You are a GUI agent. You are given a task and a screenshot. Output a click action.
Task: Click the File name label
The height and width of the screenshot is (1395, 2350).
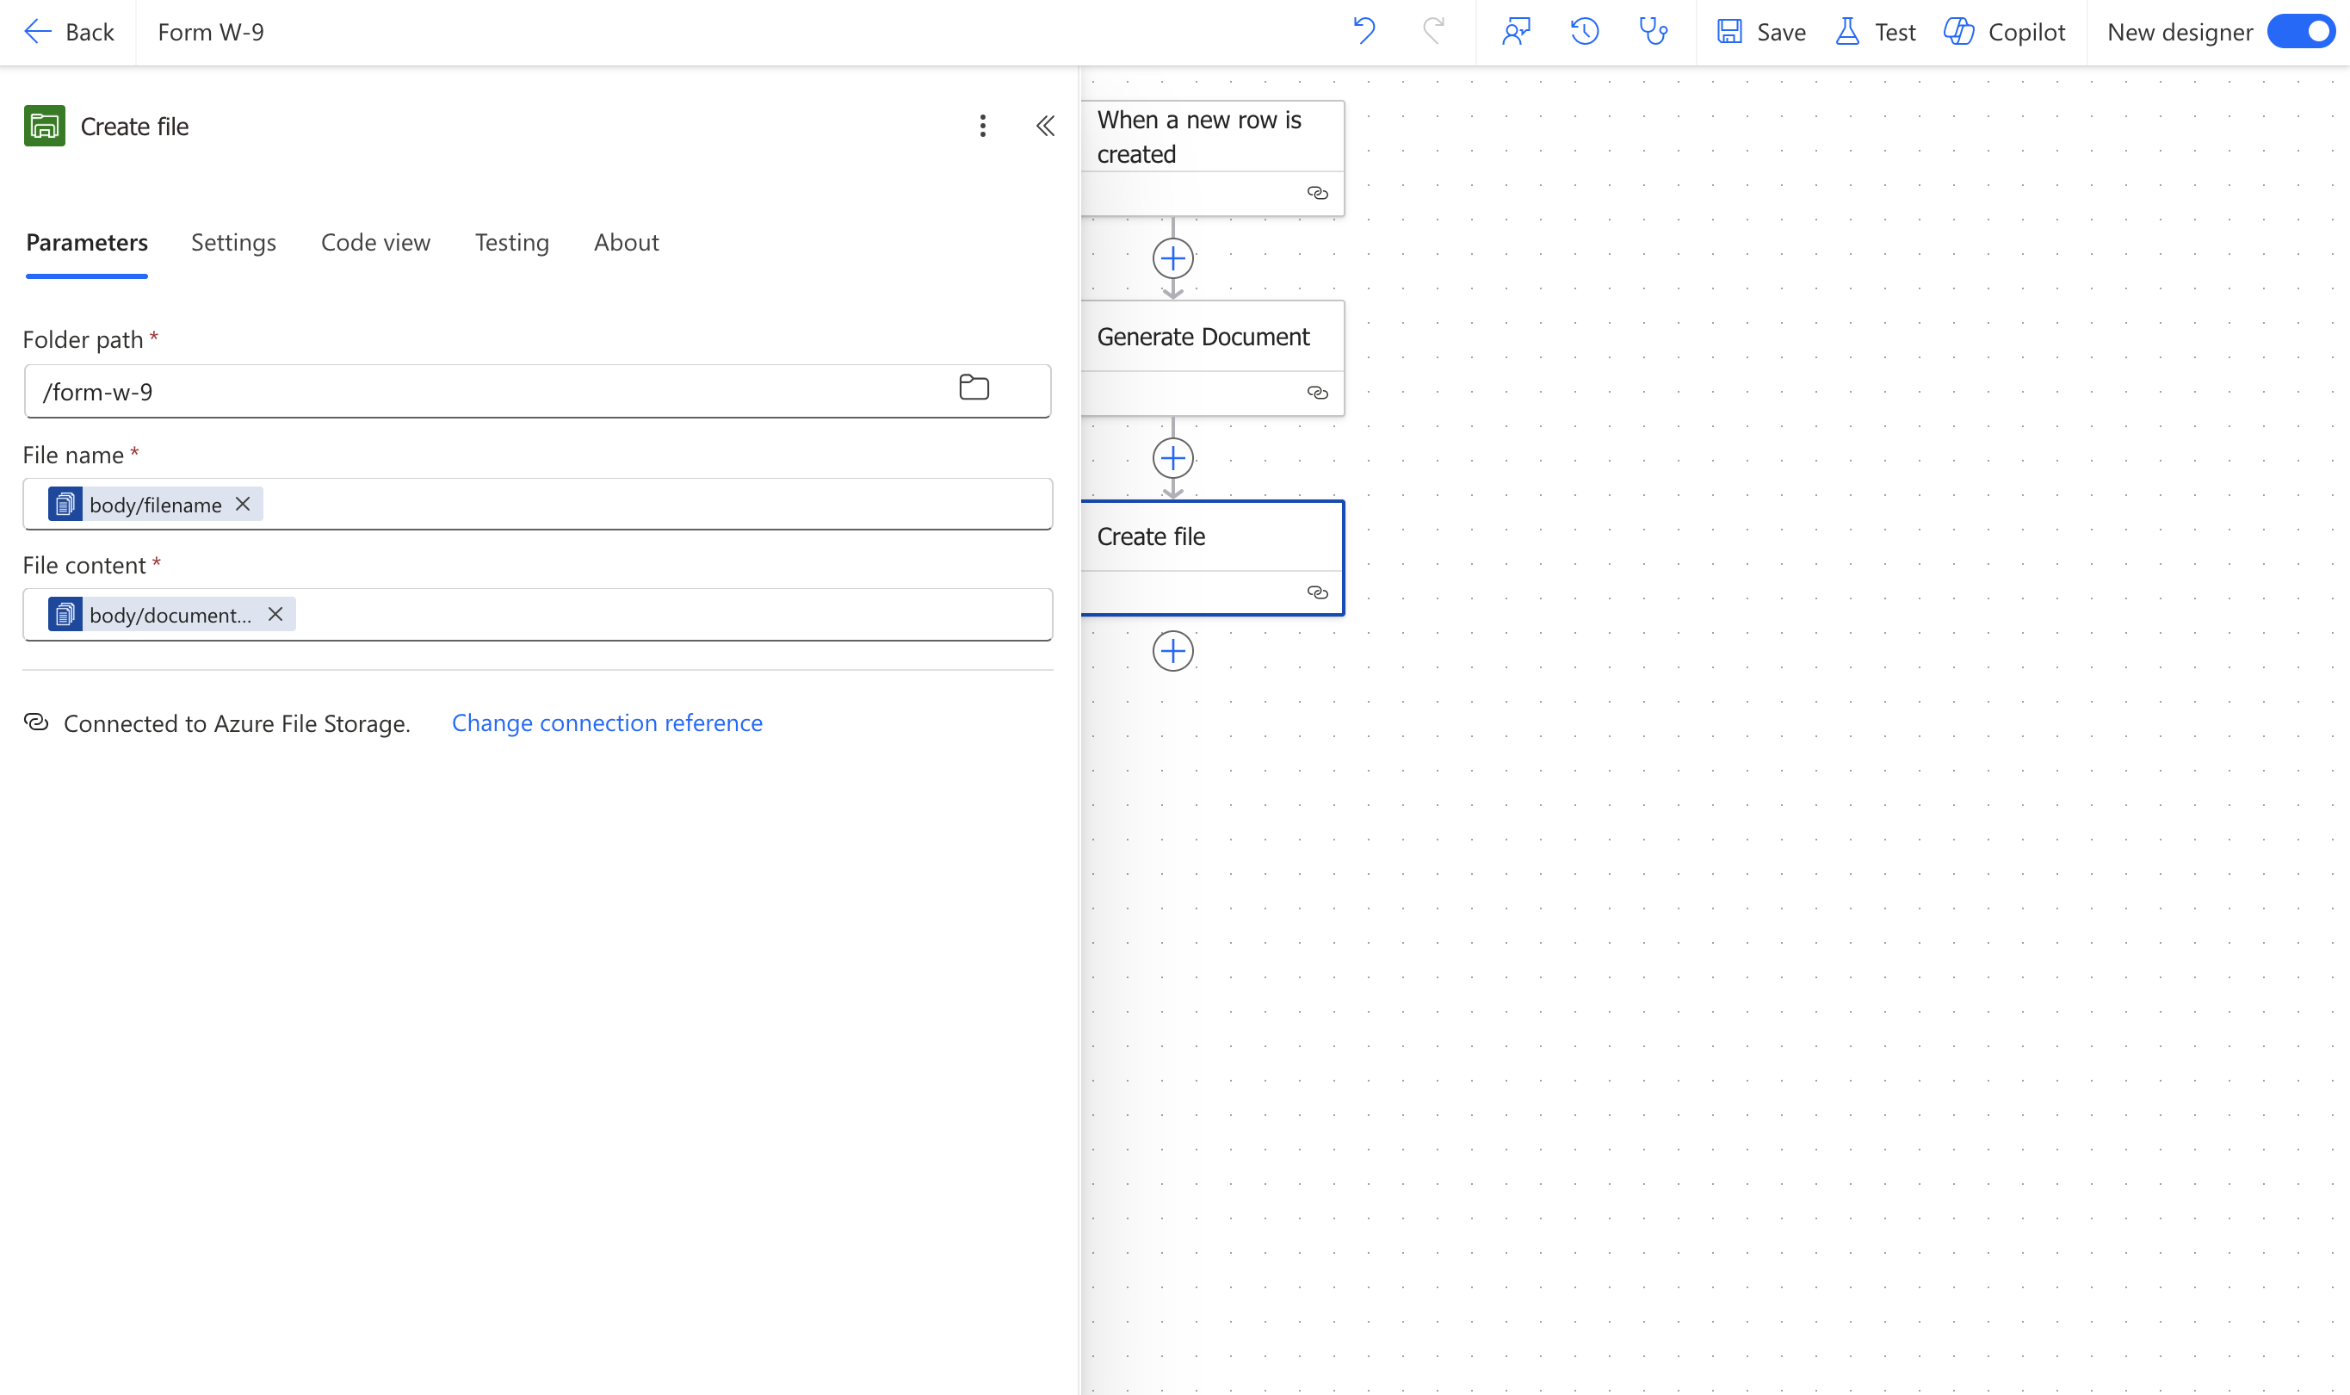click(73, 455)
